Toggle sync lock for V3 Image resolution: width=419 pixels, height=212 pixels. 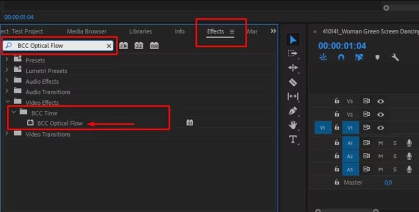pyautogui.click(x=366, y=101)
